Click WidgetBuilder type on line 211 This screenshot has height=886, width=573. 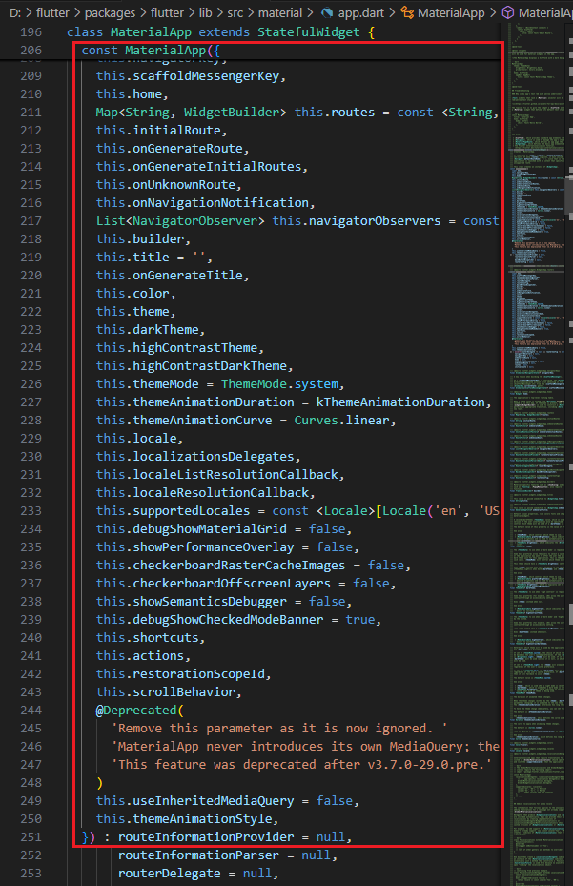pos(232,112)
